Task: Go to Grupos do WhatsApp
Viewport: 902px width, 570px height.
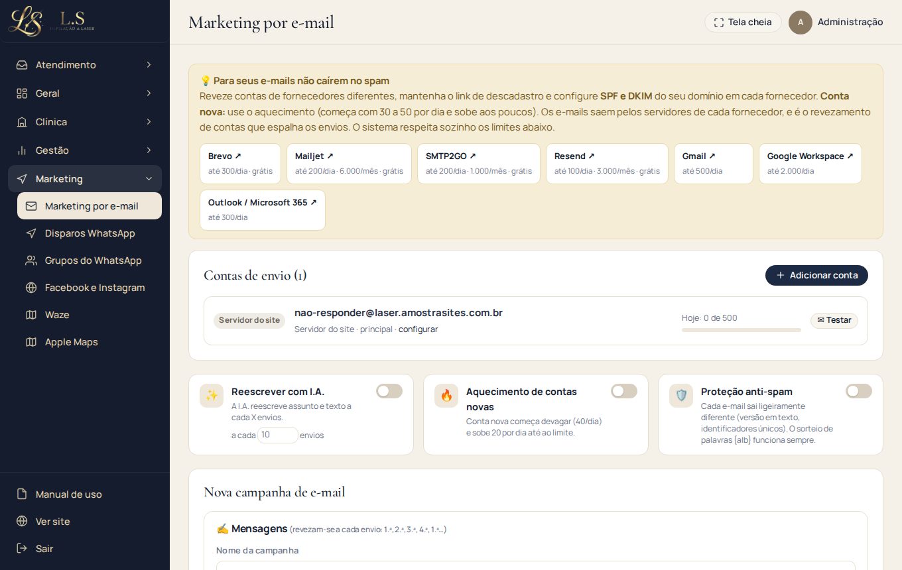Action: 90,260
